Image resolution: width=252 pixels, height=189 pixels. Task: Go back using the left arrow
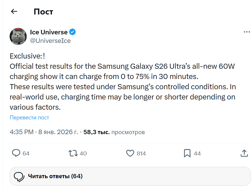click(14, 11)
